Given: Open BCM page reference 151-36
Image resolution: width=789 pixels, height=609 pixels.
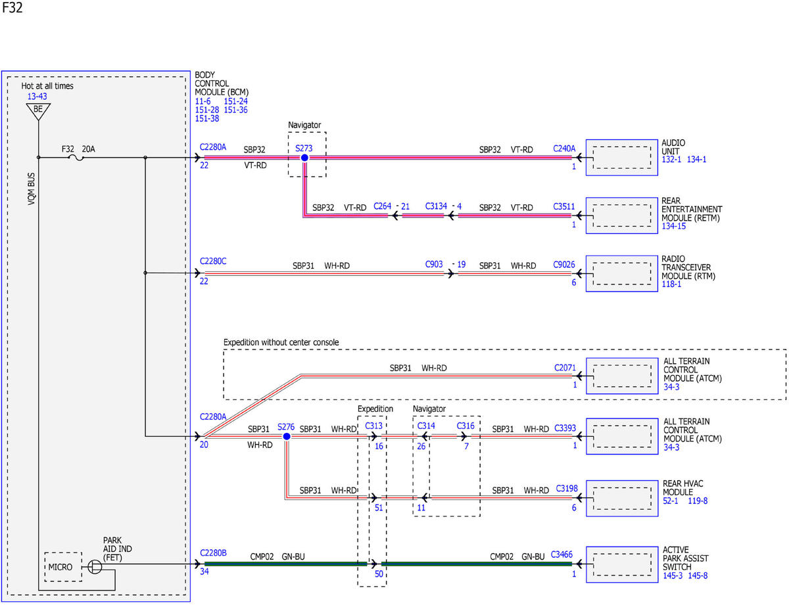Looking at the screenshot, I should point(236,110).
